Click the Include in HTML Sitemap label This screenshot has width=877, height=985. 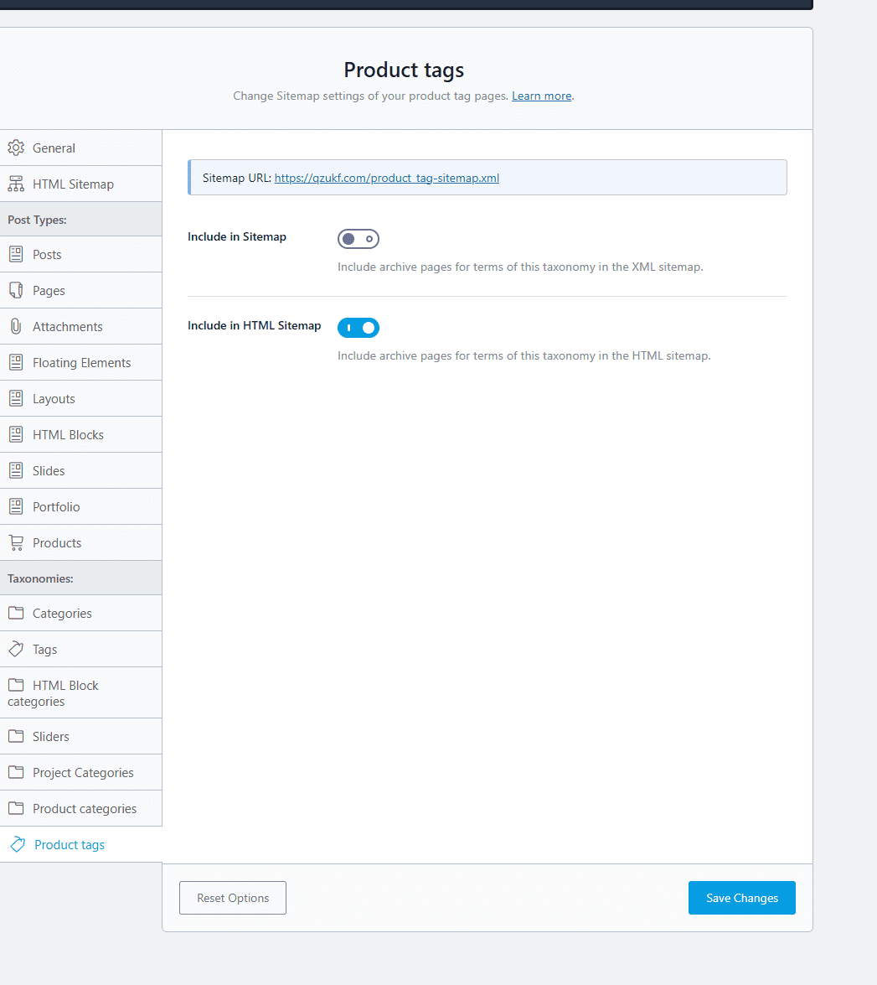pyautogui.click(x=255, y=325)
